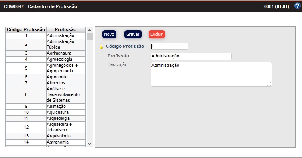
Task: Click code cell 7 in the table
Action: (x=26, y=83)
